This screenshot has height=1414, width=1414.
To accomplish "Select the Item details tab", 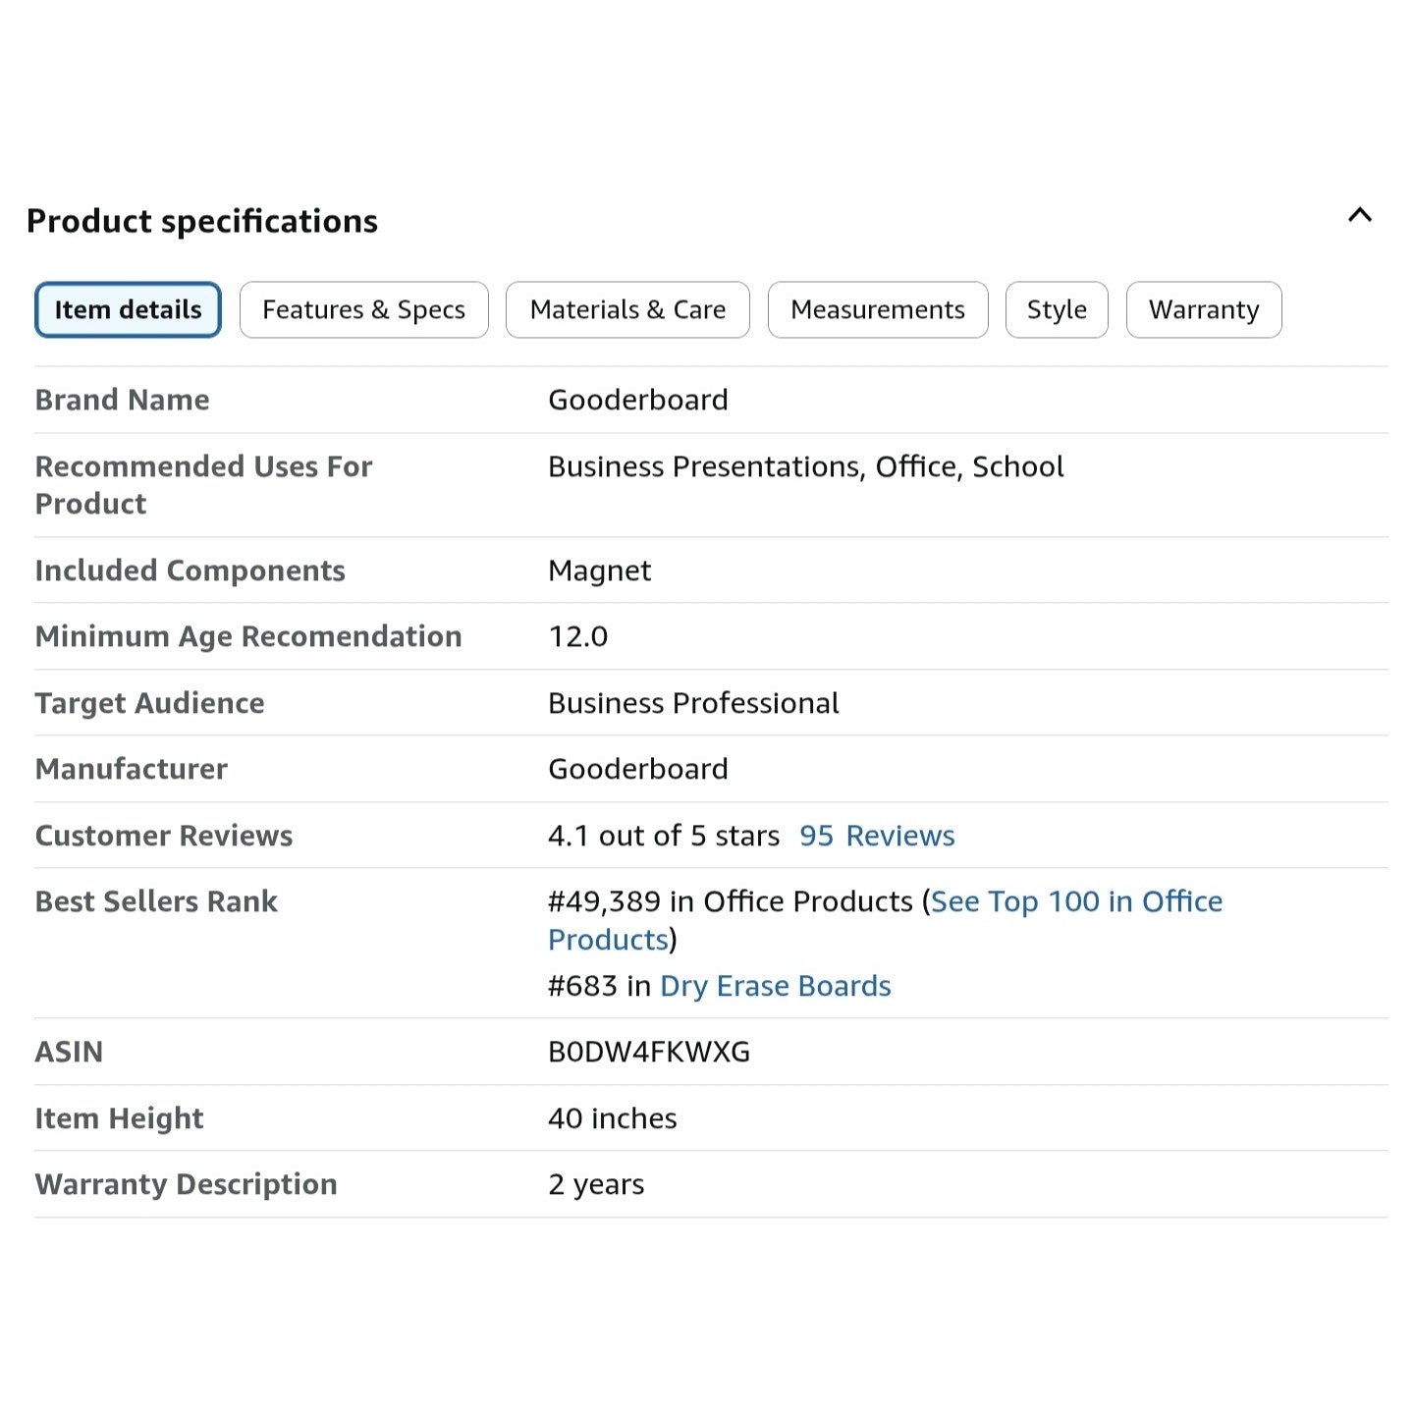I will click(128, 310).
